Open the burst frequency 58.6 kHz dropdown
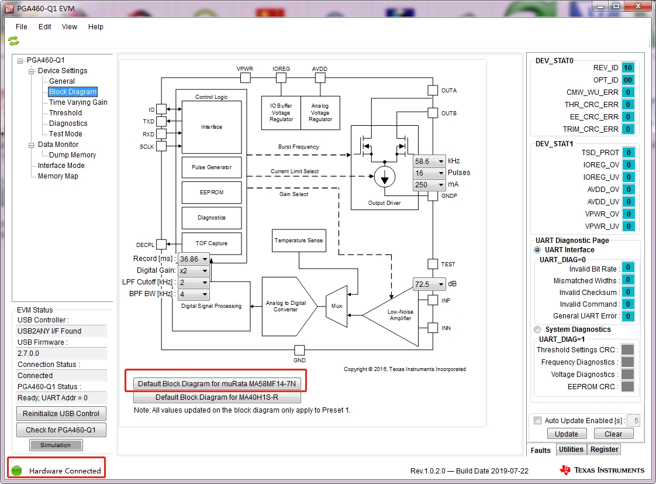Image resolution: width=656 pixels, height=484 pixels. click(429, 161)
